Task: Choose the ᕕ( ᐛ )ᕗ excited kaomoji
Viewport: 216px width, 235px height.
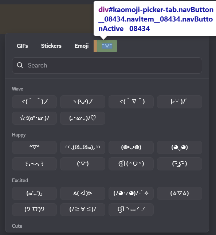Action: [83, 193]
